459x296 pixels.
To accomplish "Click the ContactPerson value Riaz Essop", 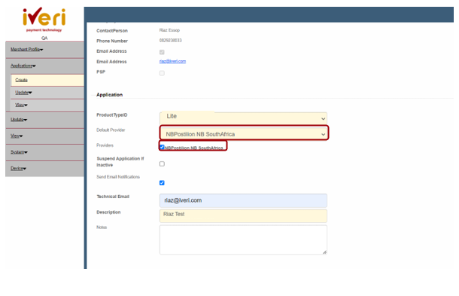I will [169, 30].
